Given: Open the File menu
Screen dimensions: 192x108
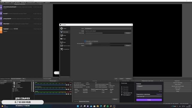Looking at the screenshot, I should click(2, 2).
